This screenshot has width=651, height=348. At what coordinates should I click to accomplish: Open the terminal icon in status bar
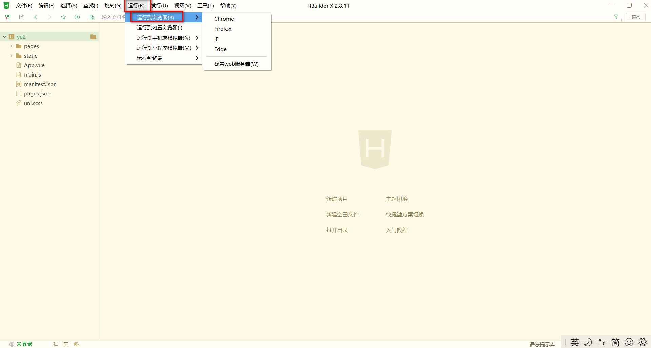click(x=66, y=344)
